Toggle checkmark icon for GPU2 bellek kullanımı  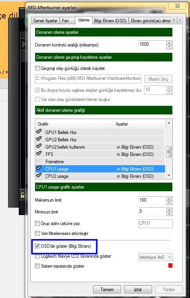click(x=39, y=146)
